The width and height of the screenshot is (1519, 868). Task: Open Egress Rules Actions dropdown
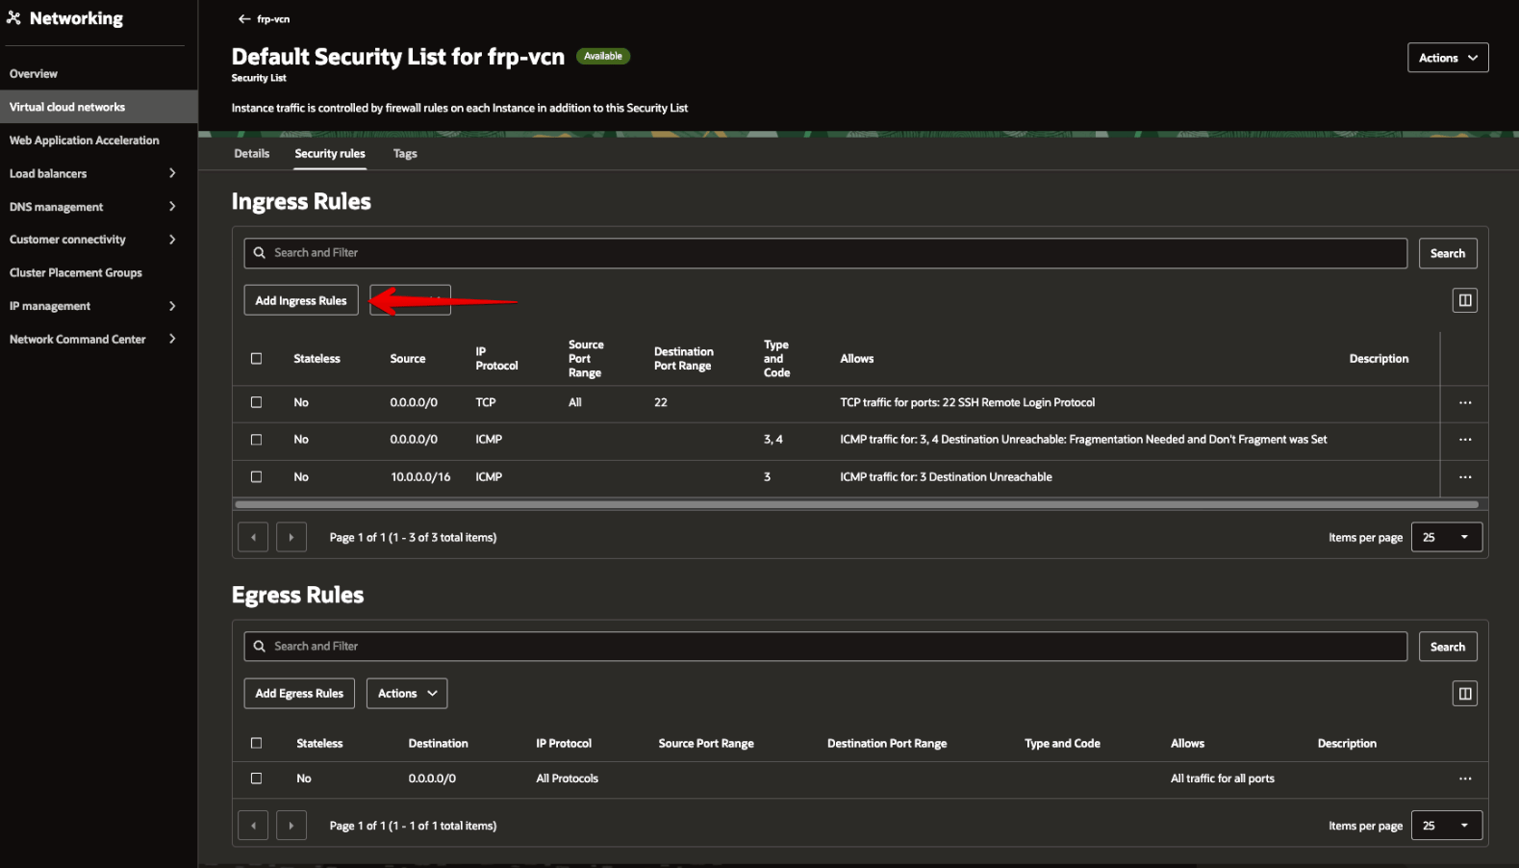407,694
